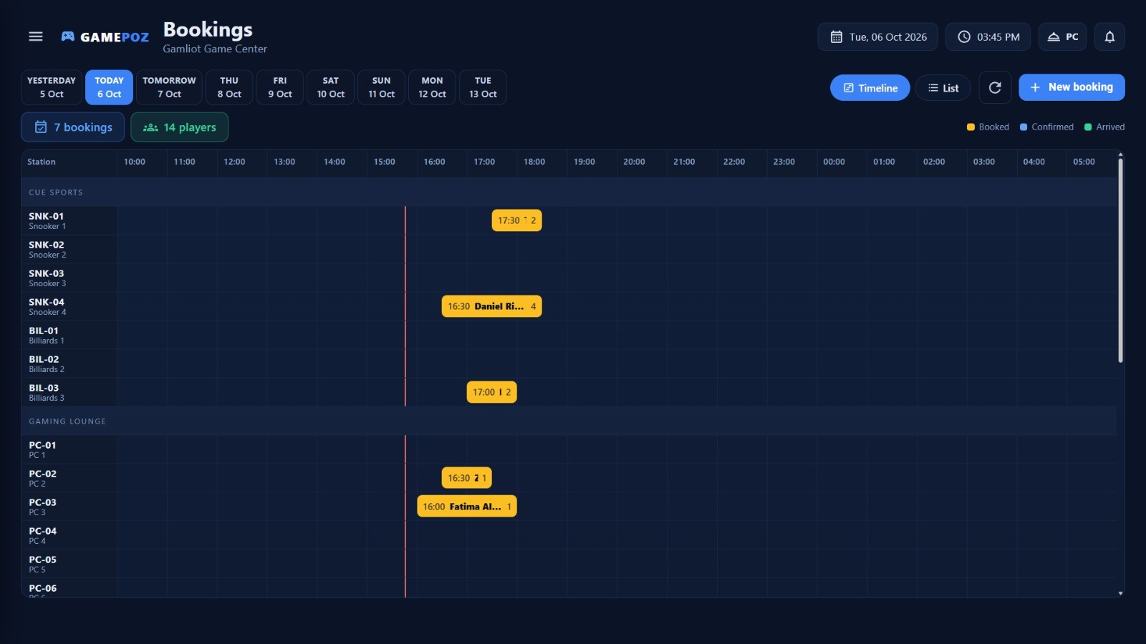
Task: Click the SNK-02 Snooker 2 station row
Action: [x=569, y=249]
